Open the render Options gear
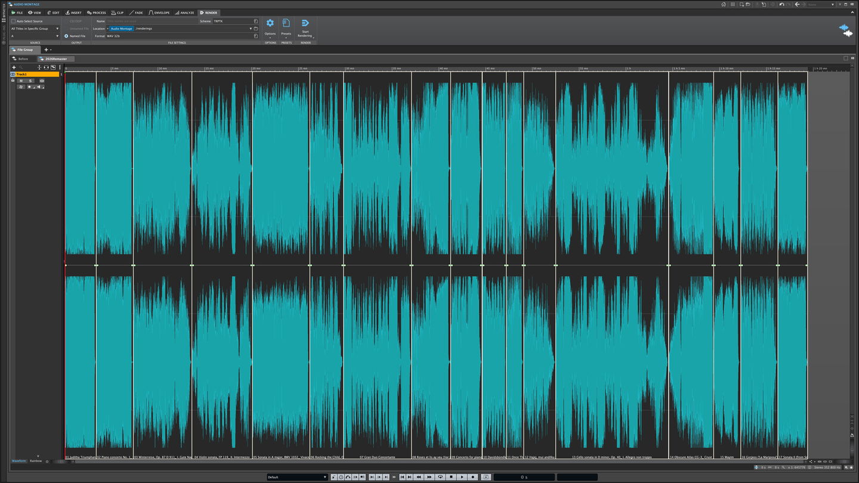Viewport: 859px width, 483px height. tap(270, 23)
